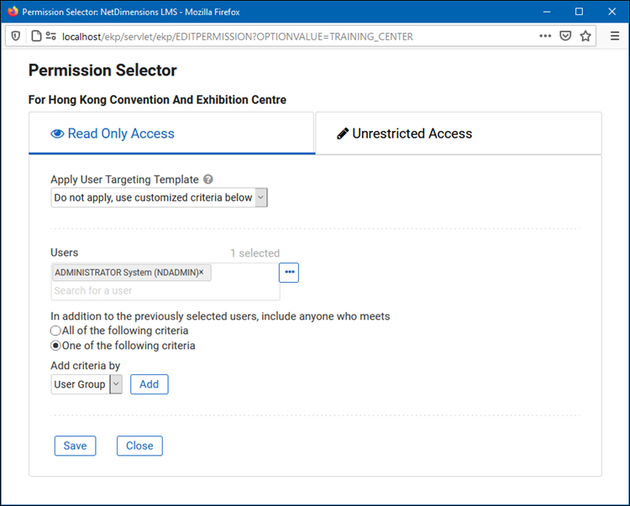Open the Firefox hamburger menu

click(x=614, y=36)
